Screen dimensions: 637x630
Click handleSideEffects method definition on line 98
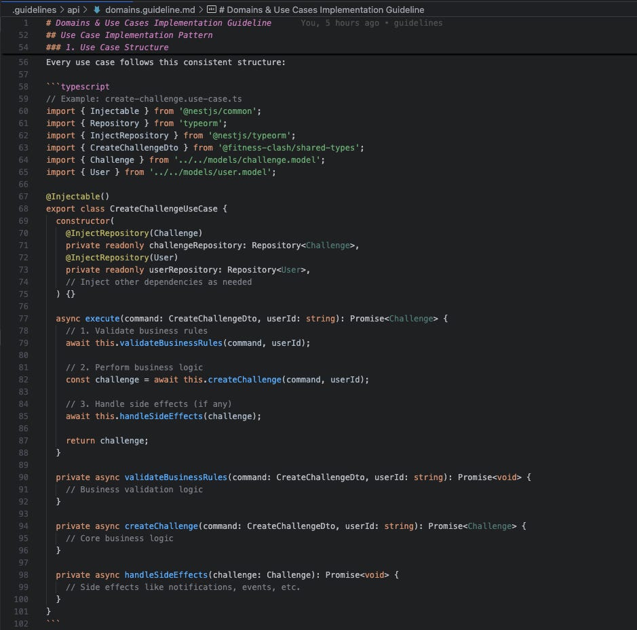point(166,575)
